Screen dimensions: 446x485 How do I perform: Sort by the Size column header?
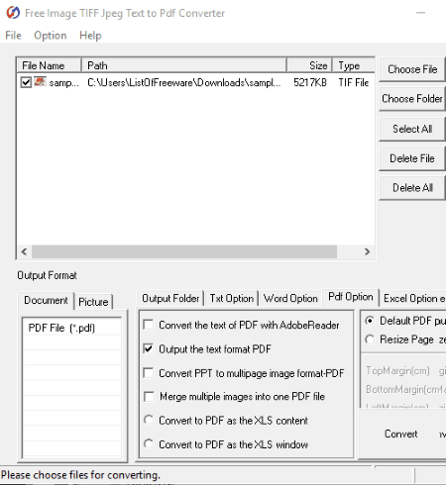coord(309,65)
